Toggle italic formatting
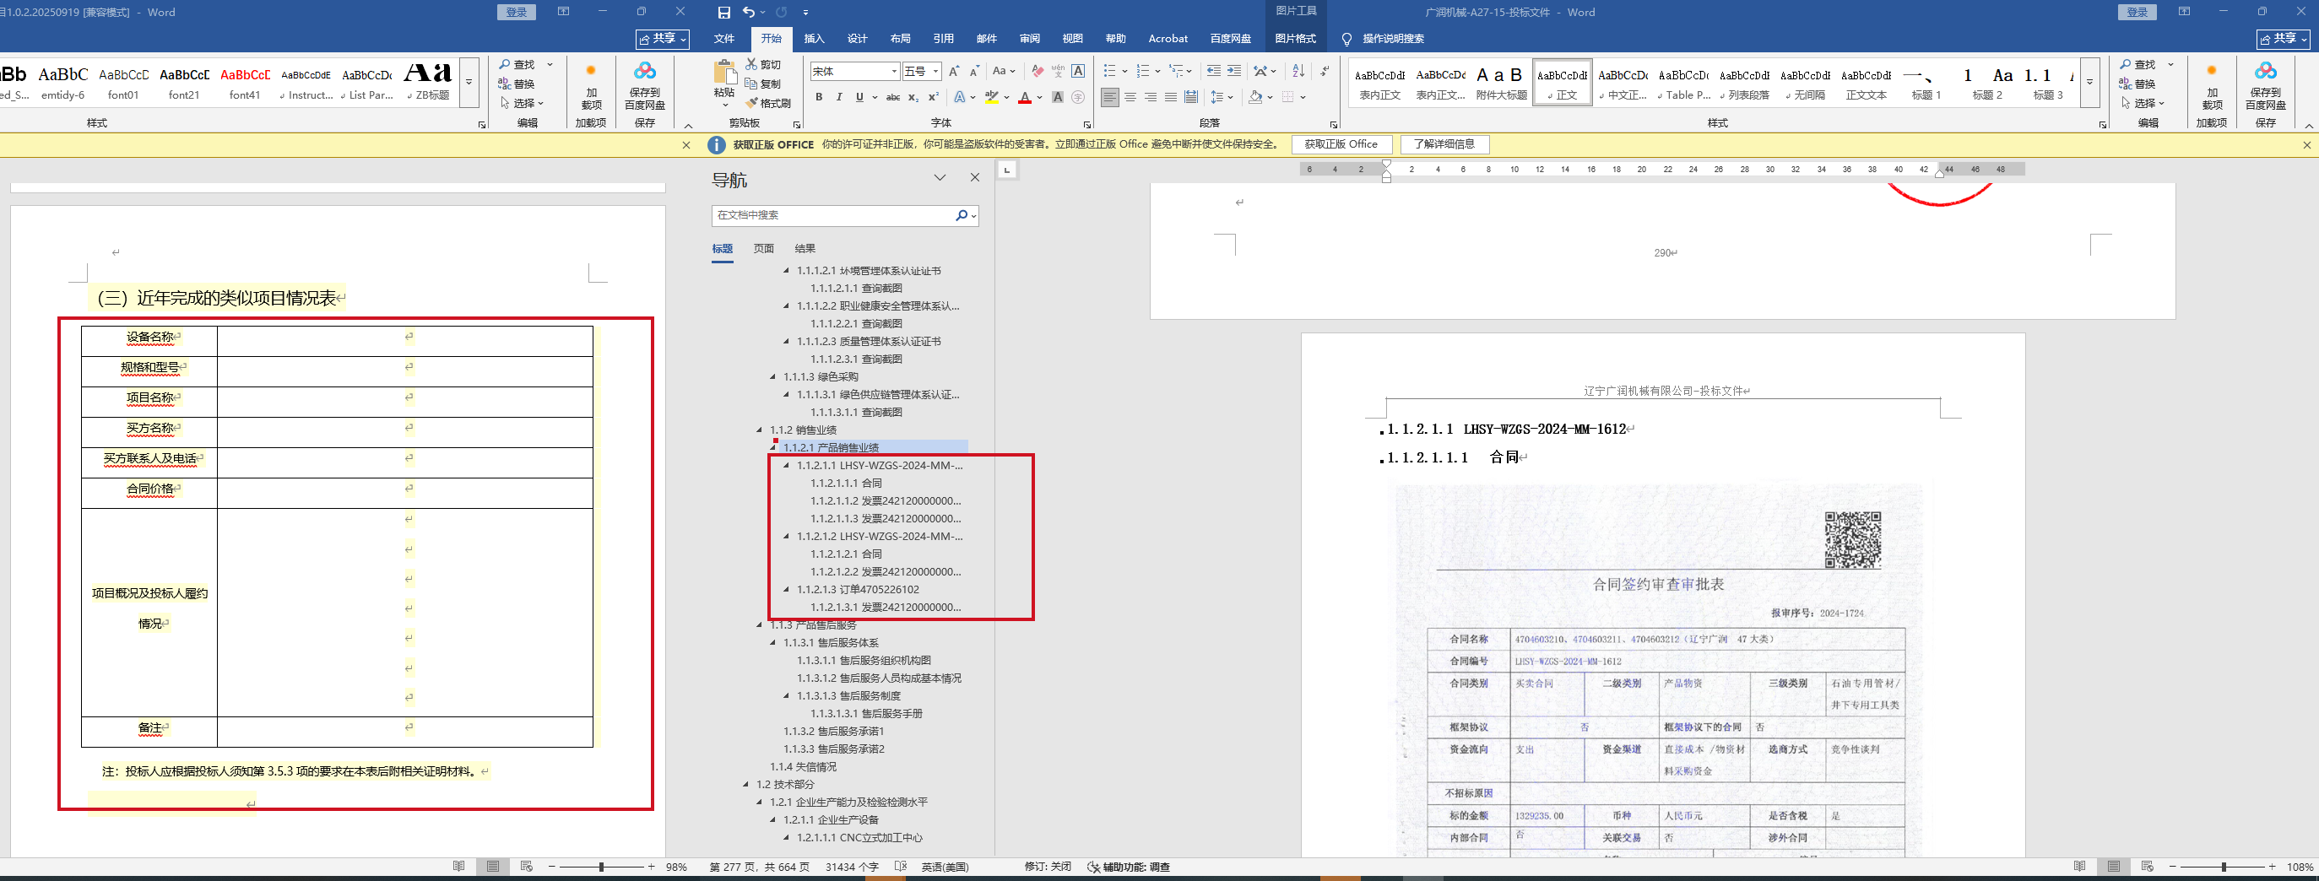Screen dimensions: 2319x881 pyautogui.click(x=839, y=97)
